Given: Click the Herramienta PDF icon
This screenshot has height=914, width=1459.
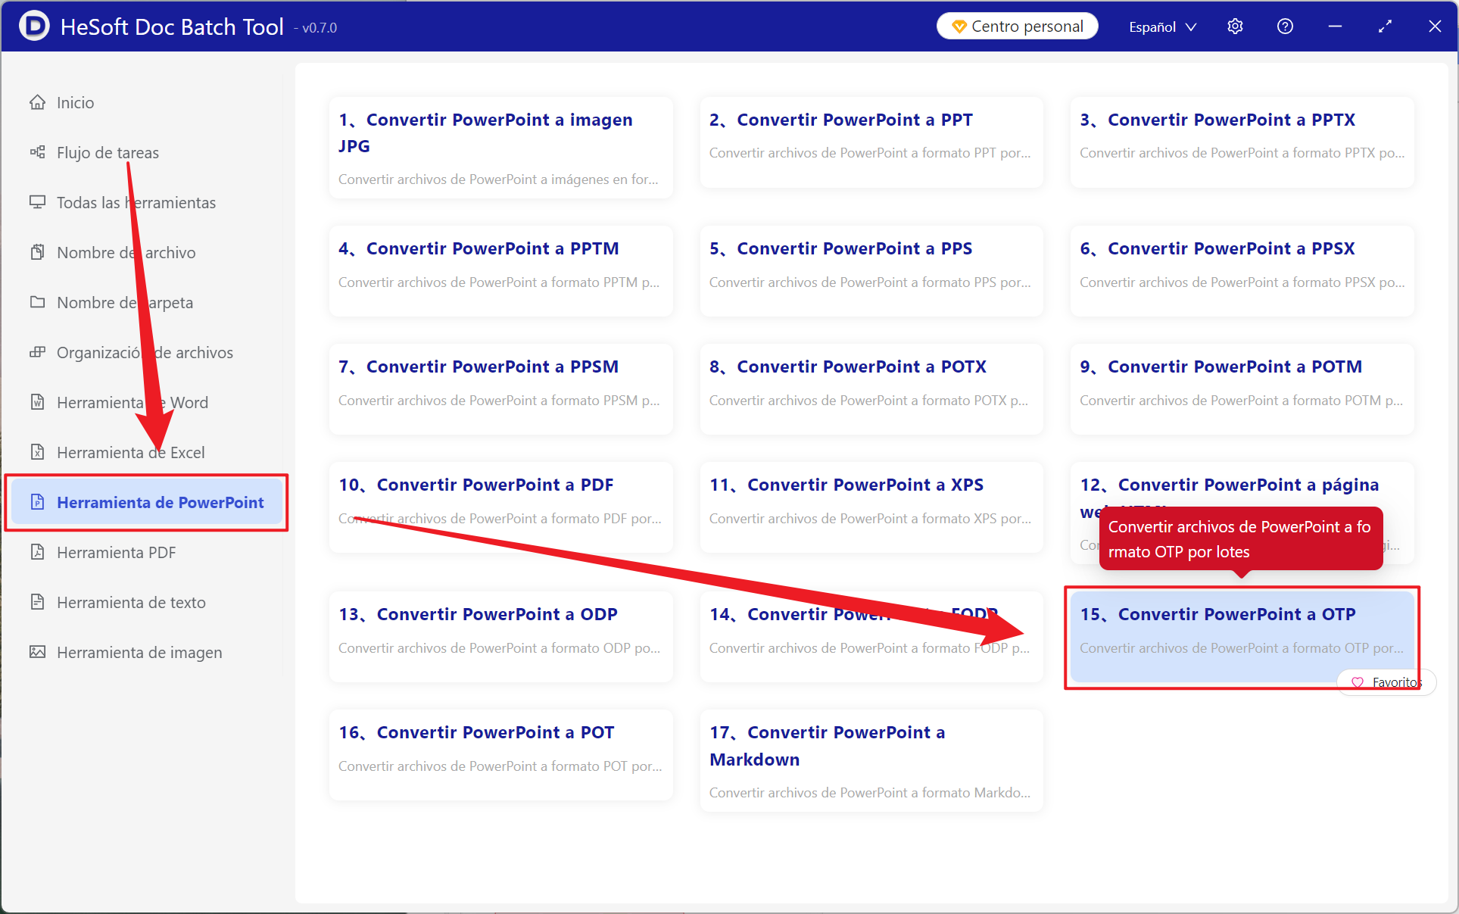Looking at the screenshot, I should coord(37,552).
